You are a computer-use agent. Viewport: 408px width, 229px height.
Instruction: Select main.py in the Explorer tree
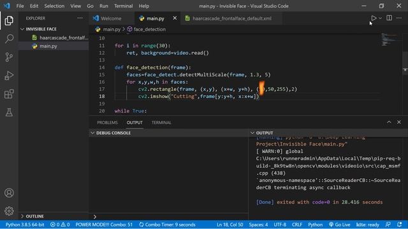(54, 46)
